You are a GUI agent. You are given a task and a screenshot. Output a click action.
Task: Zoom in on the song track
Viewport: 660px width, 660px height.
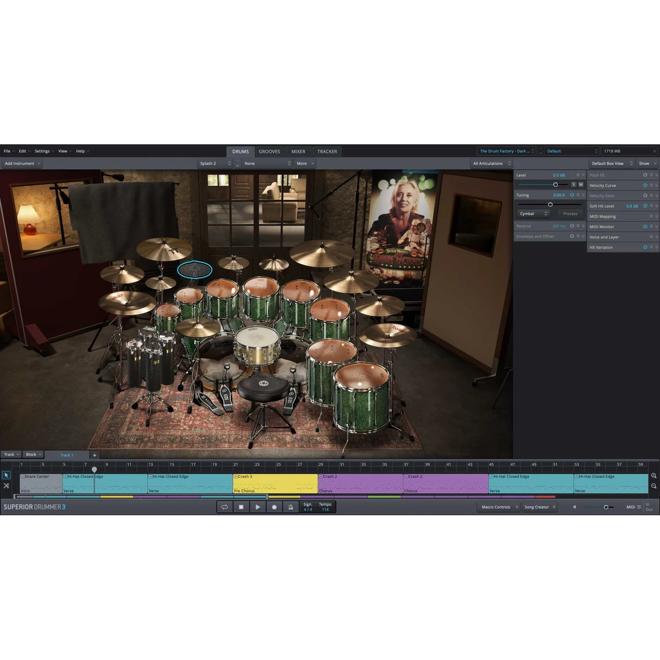tap(654, 476)
